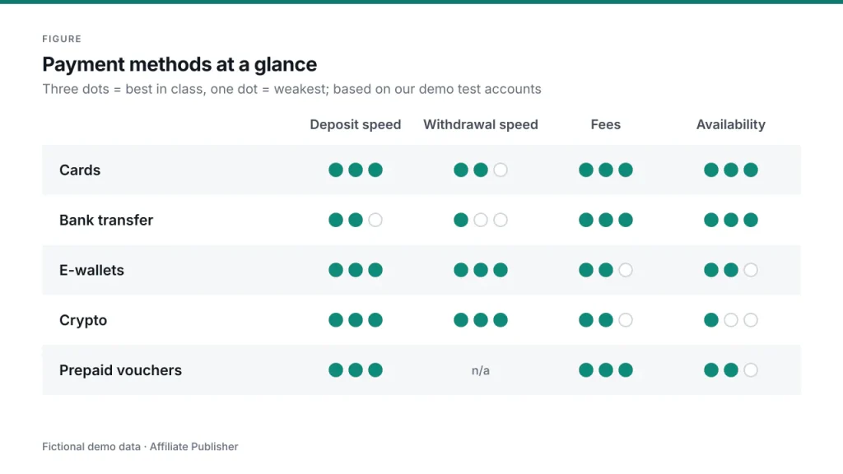The image size is (843, 474).
Task: Click the 'Deposit speed' column header
Action: tap(356, 125)
